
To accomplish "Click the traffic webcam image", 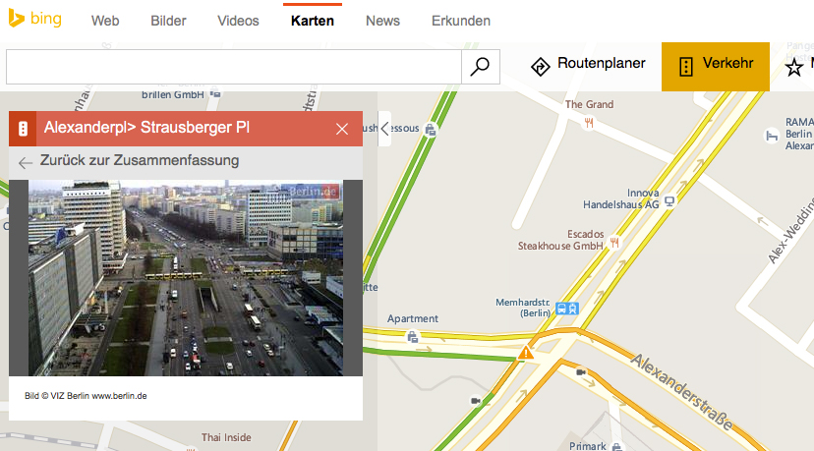I will click(186, 278).
